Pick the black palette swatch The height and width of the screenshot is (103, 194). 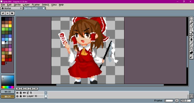[x=3, y=19]
